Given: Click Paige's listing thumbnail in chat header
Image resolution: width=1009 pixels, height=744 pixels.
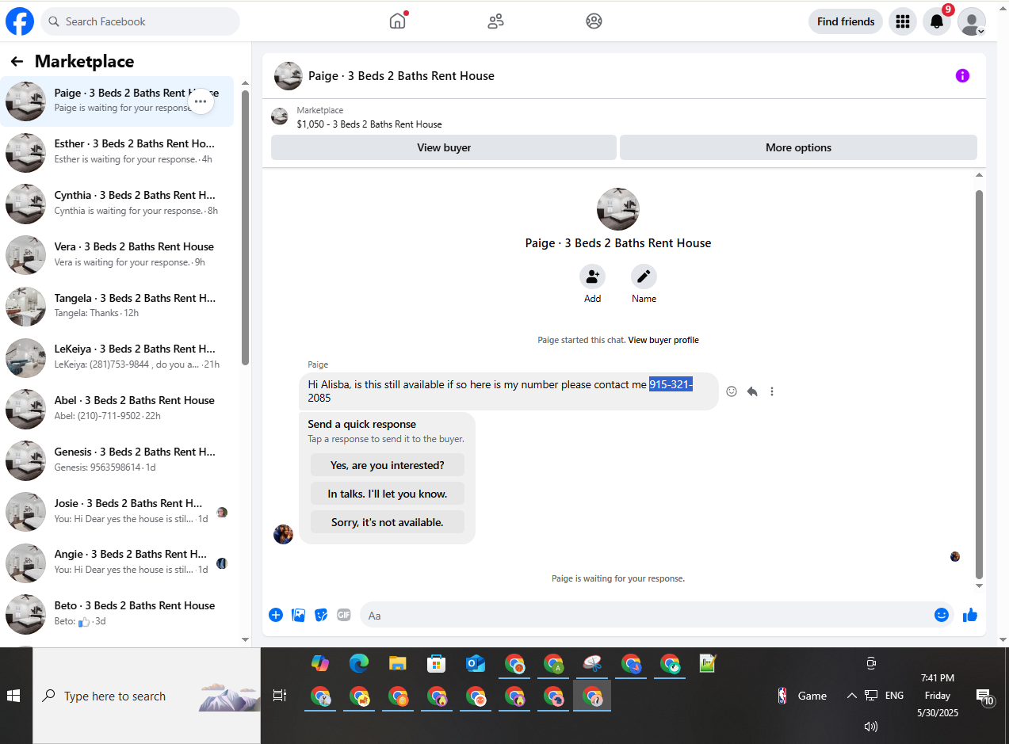Looking at the screenshot, I should [x=289, y=76].
